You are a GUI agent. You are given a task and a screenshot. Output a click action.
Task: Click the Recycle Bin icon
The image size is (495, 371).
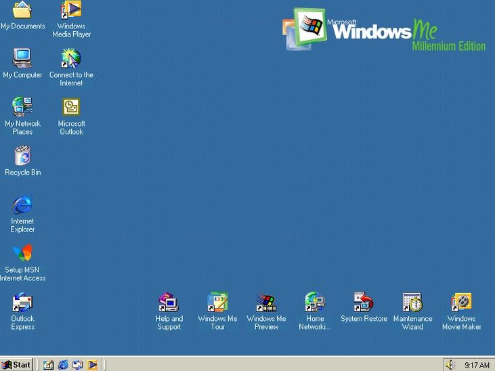tap(22, 156)
